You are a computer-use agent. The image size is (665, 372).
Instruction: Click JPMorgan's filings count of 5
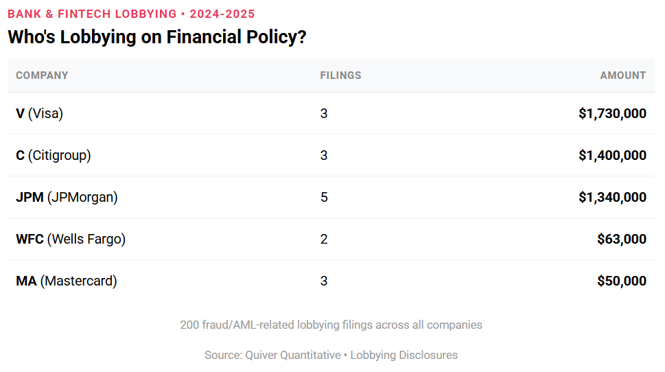tap(324, 197)
